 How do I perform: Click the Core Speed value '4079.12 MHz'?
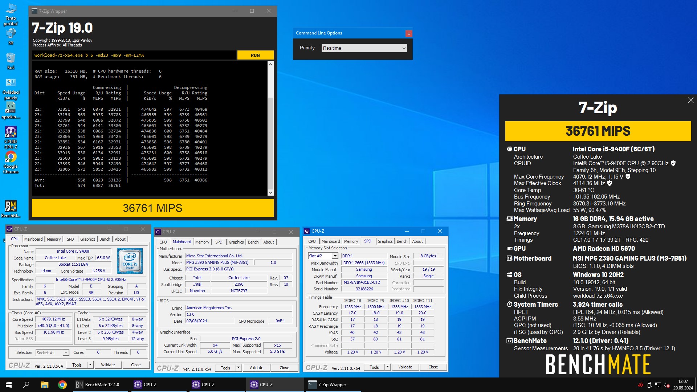coord(53,319)
